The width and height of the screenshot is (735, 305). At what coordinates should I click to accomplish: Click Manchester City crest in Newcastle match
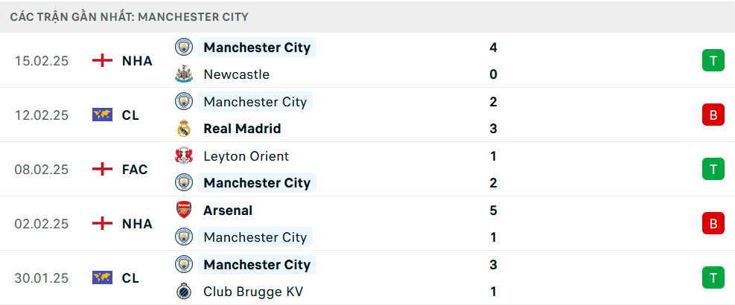pos(183,48)
